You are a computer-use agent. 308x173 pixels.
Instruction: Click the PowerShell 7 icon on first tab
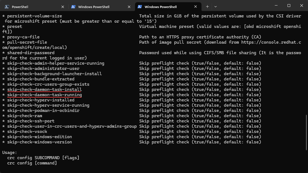(7, 7)
